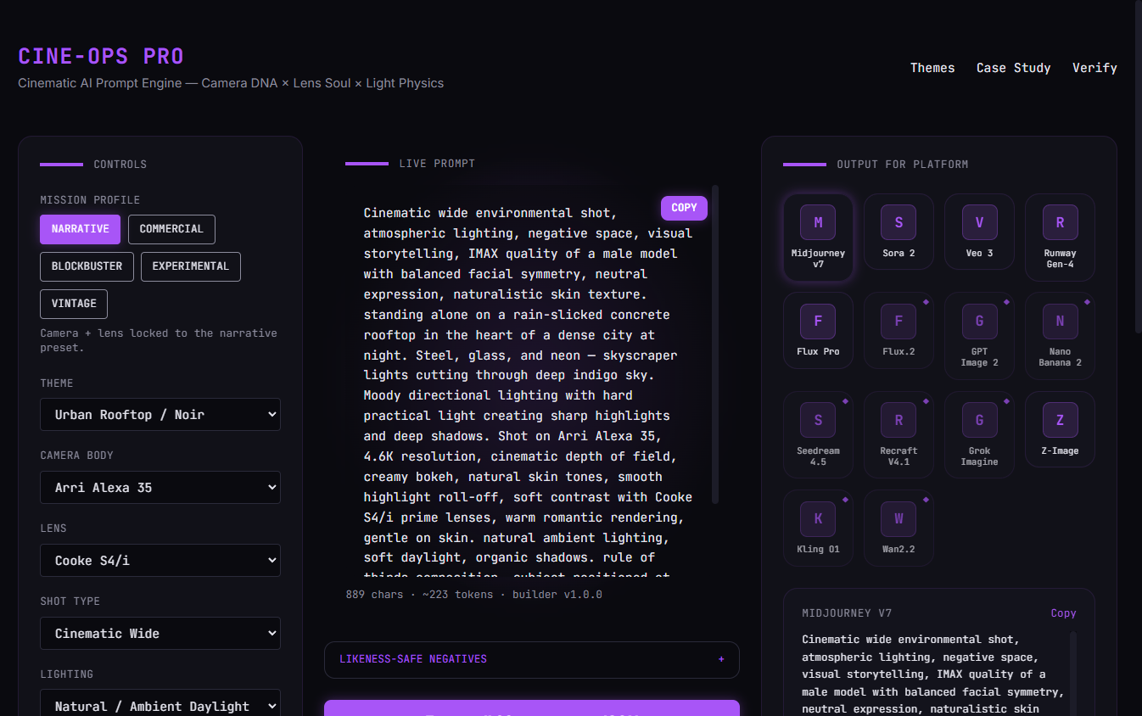Open the Case Study navigation link

[1014, 68]
